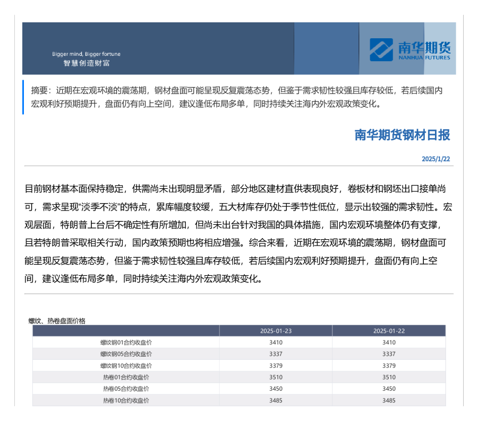Click the 热卷01合约收盘价 row label

(x=126, y=377)
